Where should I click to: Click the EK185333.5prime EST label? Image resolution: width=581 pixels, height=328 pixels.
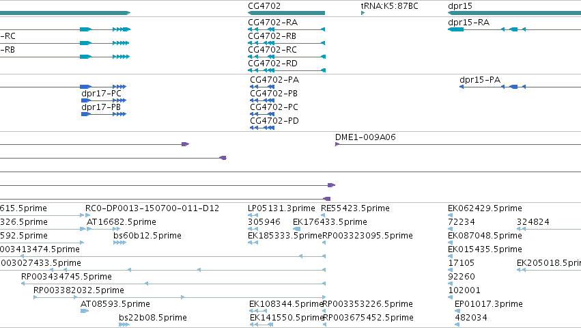(285, 236)
